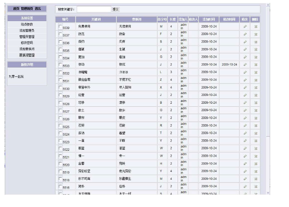This screenshot has width=289, height=207.
Task: Delete entry 5528 using its X icon
Action: pos(256,103)
